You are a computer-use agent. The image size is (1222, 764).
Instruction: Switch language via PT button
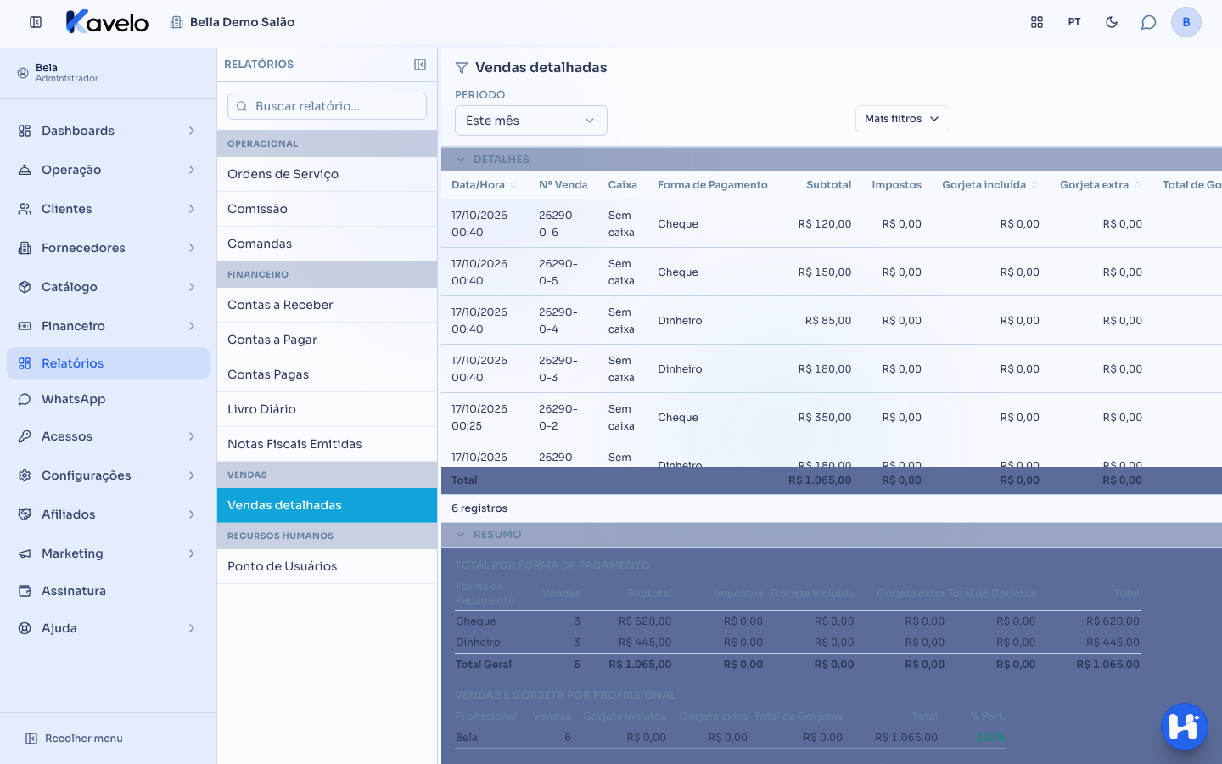click(1074, 22)
